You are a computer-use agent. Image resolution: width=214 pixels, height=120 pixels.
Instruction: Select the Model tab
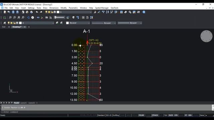16,103
